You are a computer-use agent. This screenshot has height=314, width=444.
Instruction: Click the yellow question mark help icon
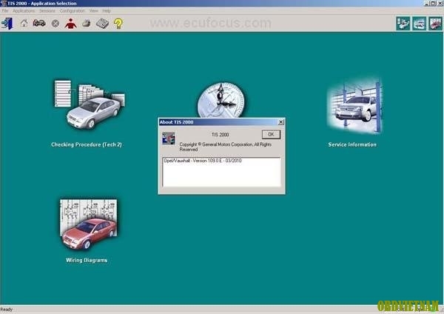click(118, 23)
